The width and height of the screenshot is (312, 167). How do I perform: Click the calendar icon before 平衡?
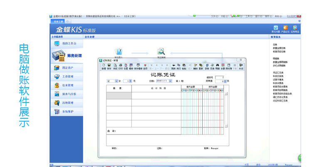tap(229, 67)
